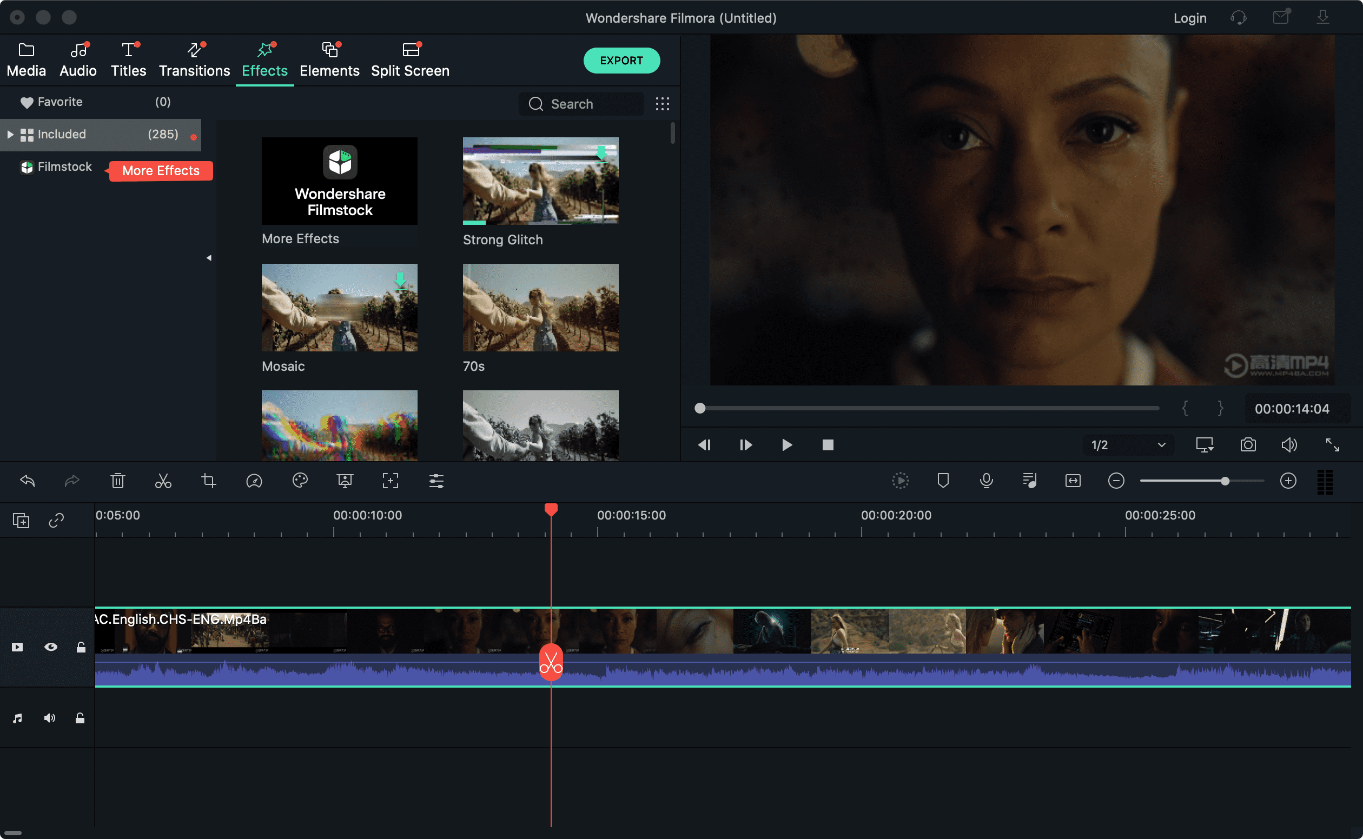Screen dimensions: 1363x839
Task: Open the Green Screen icon
Action: click(x=345, y=481)
